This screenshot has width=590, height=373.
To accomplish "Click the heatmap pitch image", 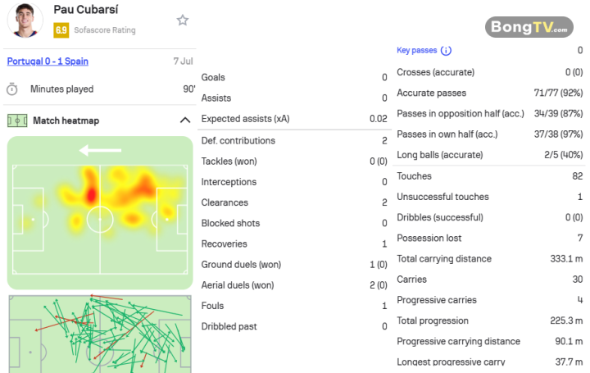I will tap(100, 213).
